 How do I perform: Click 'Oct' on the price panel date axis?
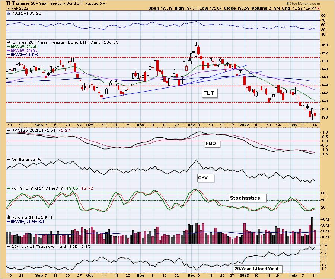[x=89, y=125]
